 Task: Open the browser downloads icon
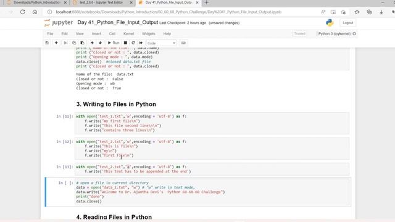[x=381, y=12]
